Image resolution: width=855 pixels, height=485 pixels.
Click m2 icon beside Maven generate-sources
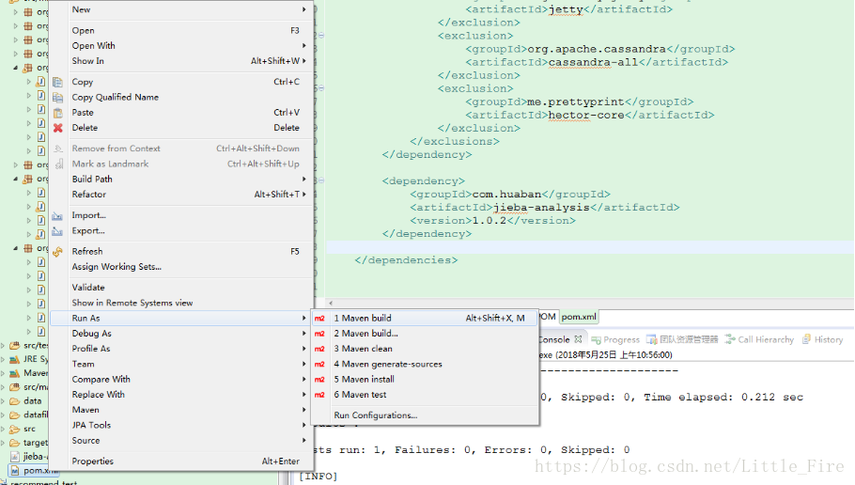pos(319,364)
